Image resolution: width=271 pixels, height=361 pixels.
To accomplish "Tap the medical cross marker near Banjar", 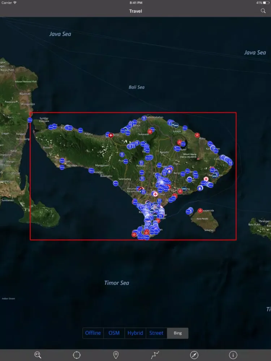I will click(x=111, y=135).
